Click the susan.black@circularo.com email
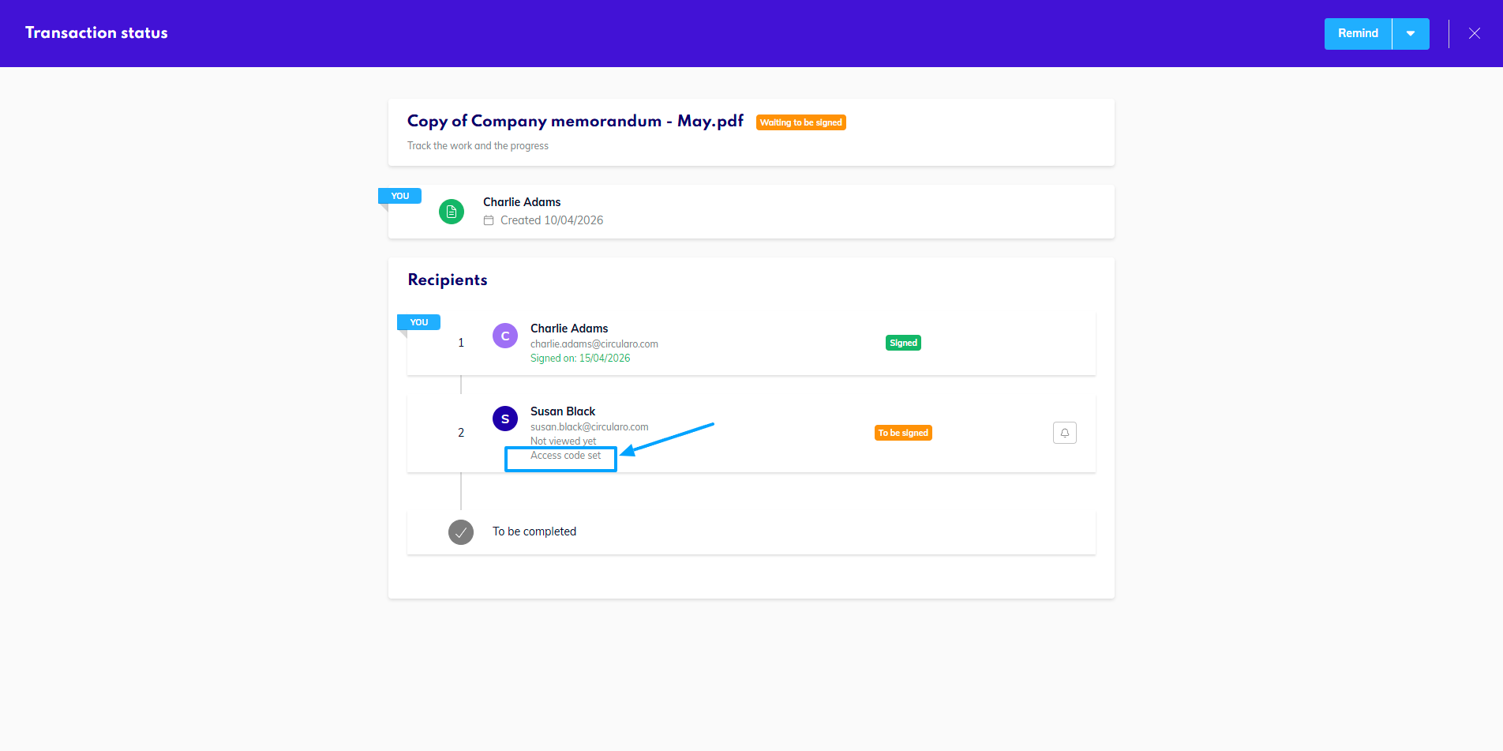This screenshot has width=1503, height=751. click(x=589, y=427)
